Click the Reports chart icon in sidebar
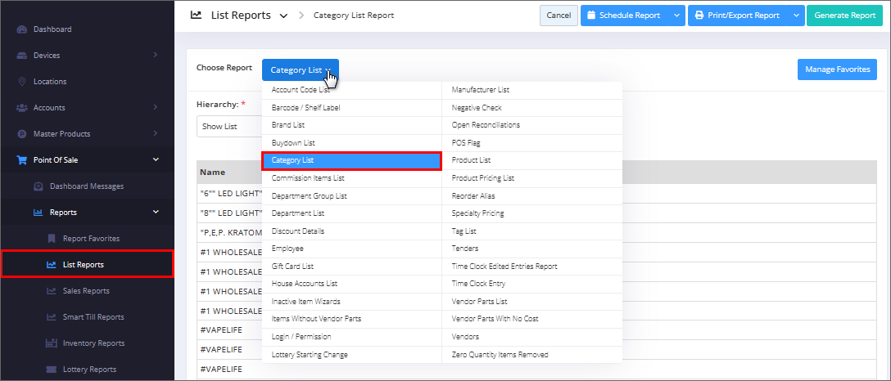This screenshot has height=381, width=891. (38, 212)
